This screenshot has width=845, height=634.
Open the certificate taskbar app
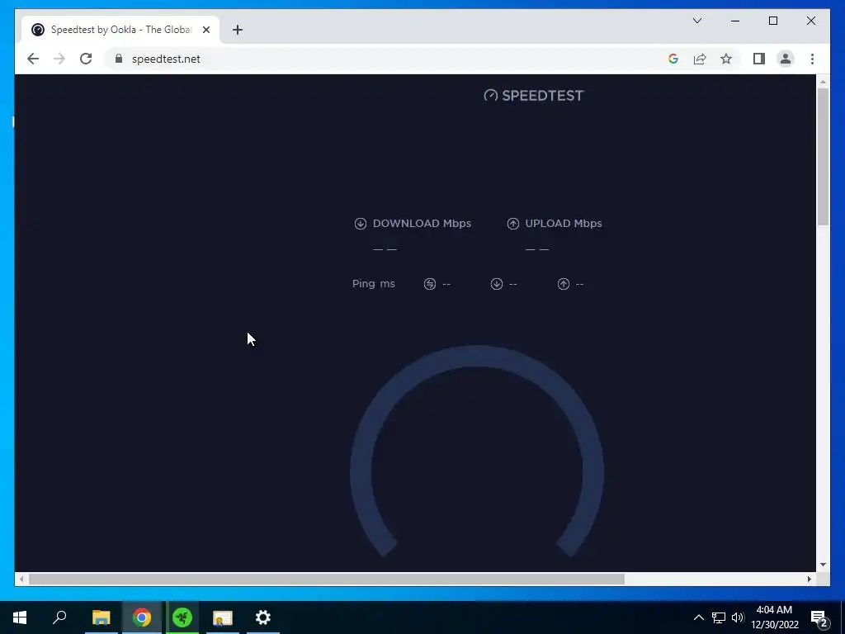(222, 617)
